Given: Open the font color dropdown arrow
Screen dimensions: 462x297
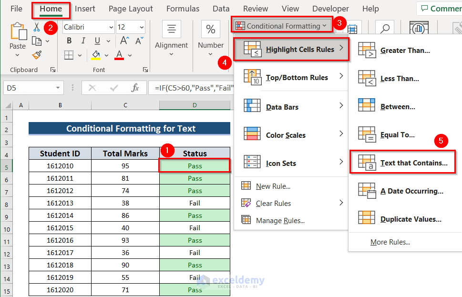Looking at the screenshot, I should [130, 55].
